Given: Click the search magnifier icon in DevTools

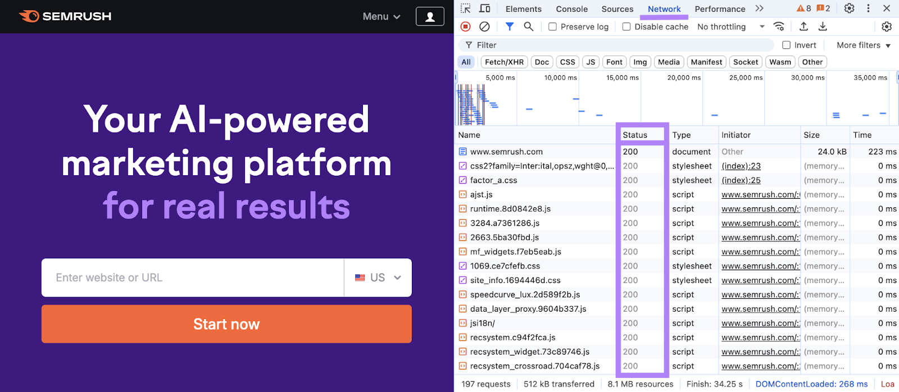Looking at the screenshot, I should (528, 26).
